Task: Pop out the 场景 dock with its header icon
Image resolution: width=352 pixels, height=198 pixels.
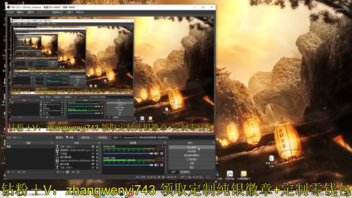Action: pyautogui.click(x=52, y=143)
